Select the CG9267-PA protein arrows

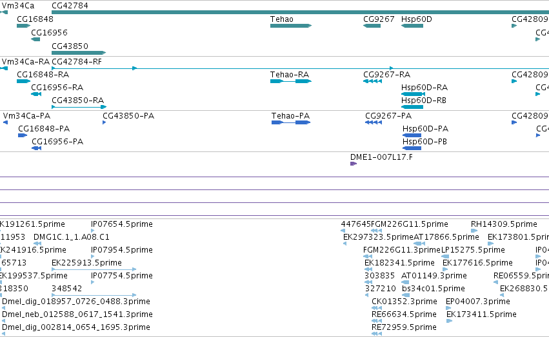click(x=374, y=122)
